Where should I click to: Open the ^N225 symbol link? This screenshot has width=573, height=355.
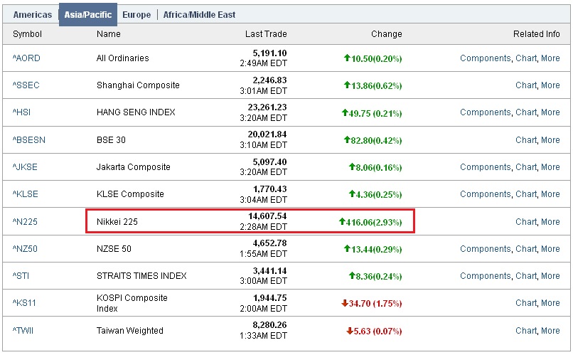click(x=25, y=222)
